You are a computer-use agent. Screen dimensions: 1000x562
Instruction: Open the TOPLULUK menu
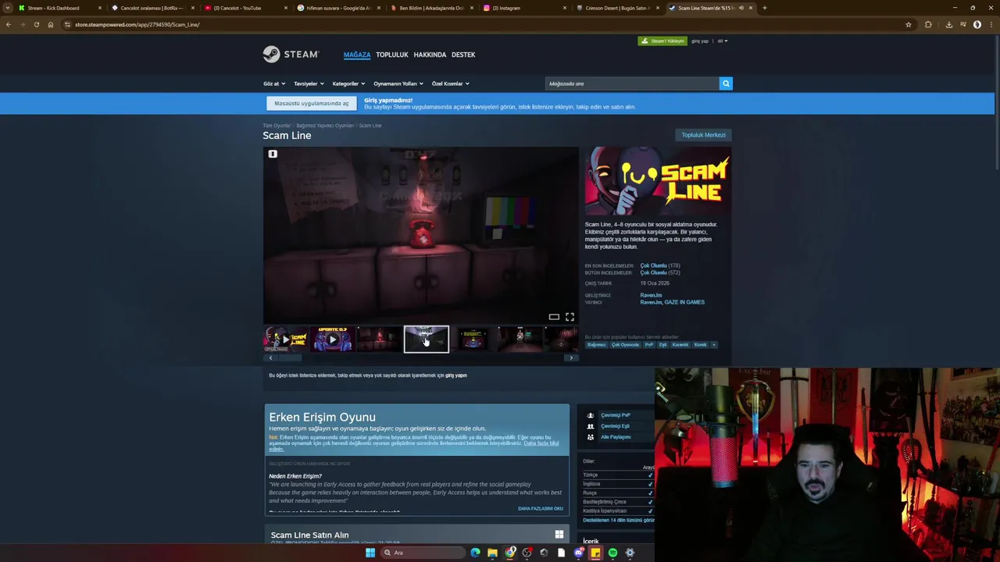pyautogui.click(x=392, y=55)
